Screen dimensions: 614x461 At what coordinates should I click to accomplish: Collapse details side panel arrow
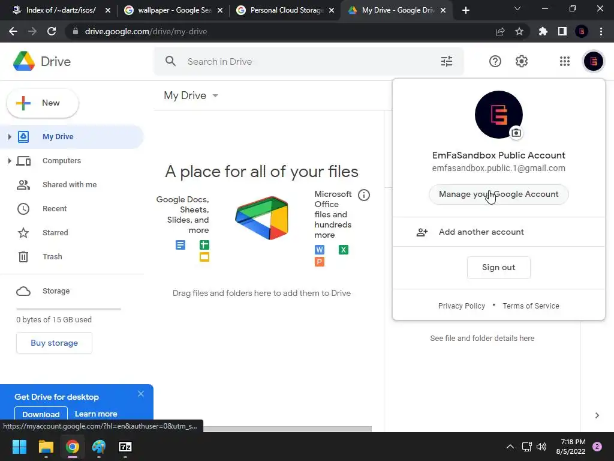click(597, 415)
